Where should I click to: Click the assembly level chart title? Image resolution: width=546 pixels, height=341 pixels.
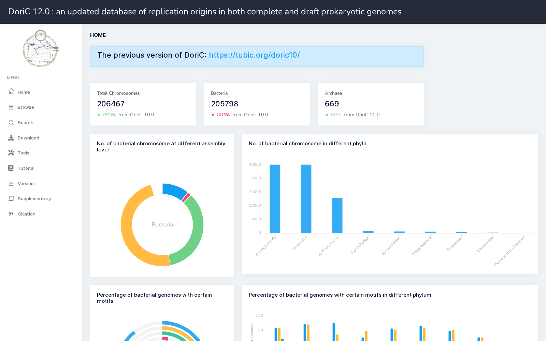coord(161,147)
